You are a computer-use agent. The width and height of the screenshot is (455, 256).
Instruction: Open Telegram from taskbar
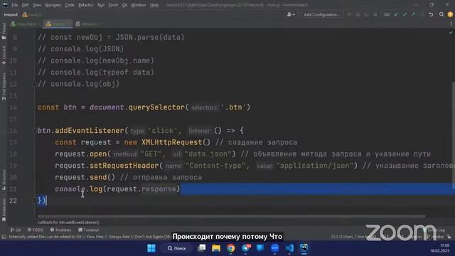(246, 248)
